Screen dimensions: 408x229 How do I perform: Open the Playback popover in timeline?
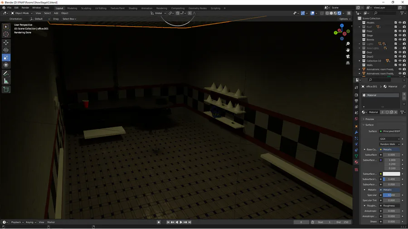pos(17,222)
